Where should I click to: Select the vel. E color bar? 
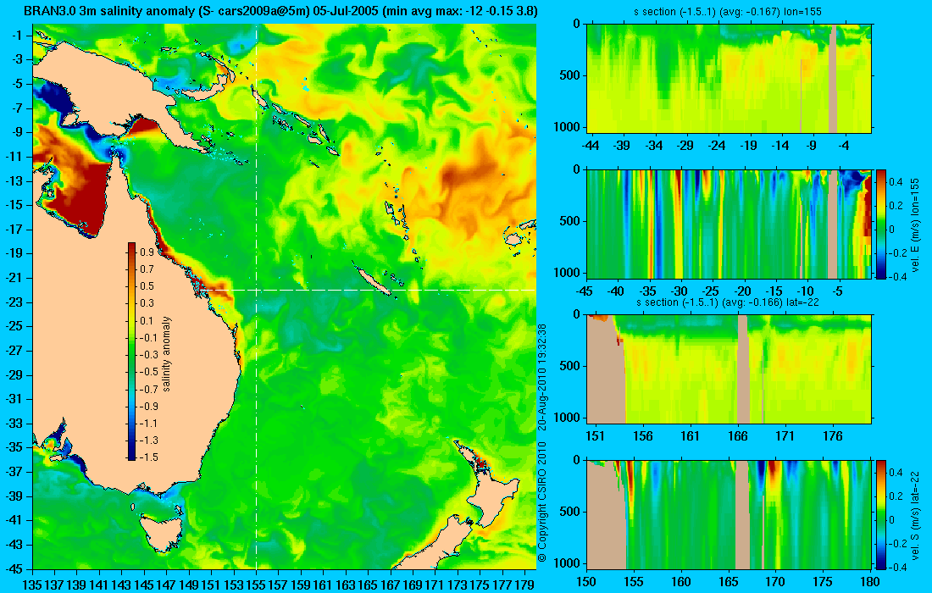point(880,224)
